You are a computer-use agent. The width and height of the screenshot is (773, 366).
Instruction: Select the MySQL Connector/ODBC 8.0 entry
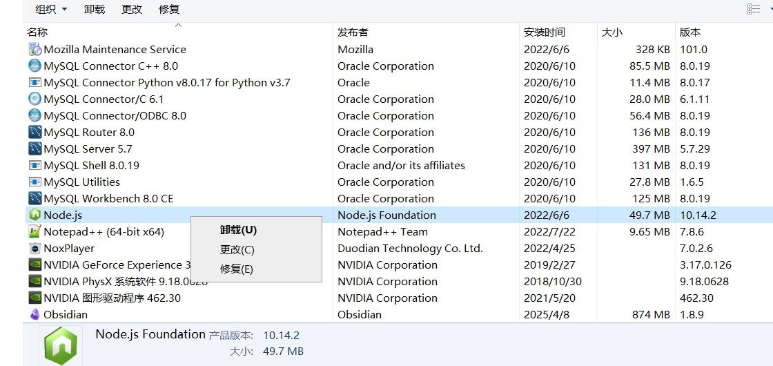tap(115, 116)
